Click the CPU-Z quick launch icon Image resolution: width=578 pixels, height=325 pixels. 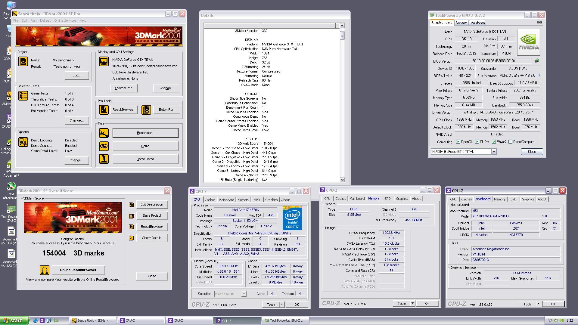(42, 320)
